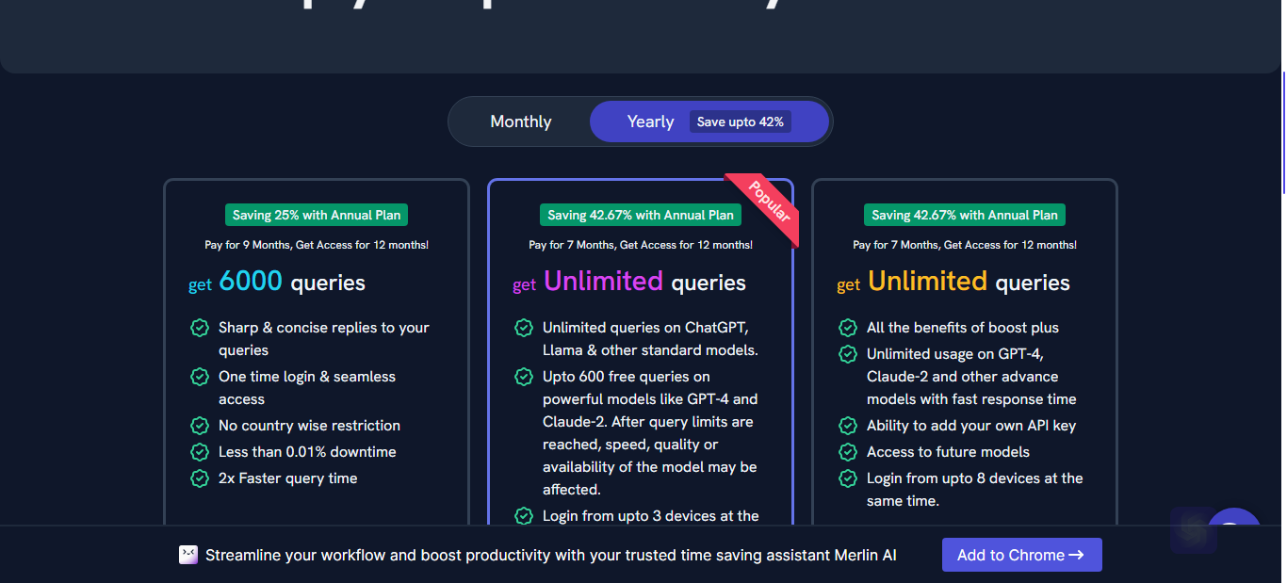Click the checkmark beside "Login from upto 3 devices"
The width and height of the screenshot is (1287, 583).
[524, 516]
